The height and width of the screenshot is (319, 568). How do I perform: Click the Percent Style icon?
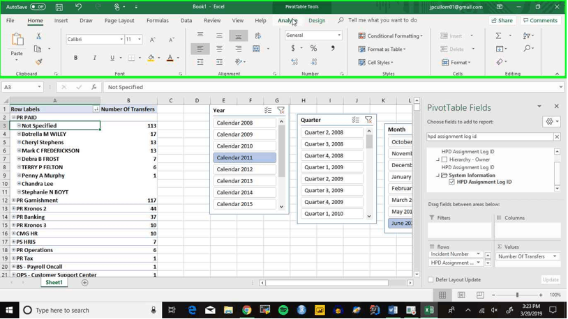(313, 49)
